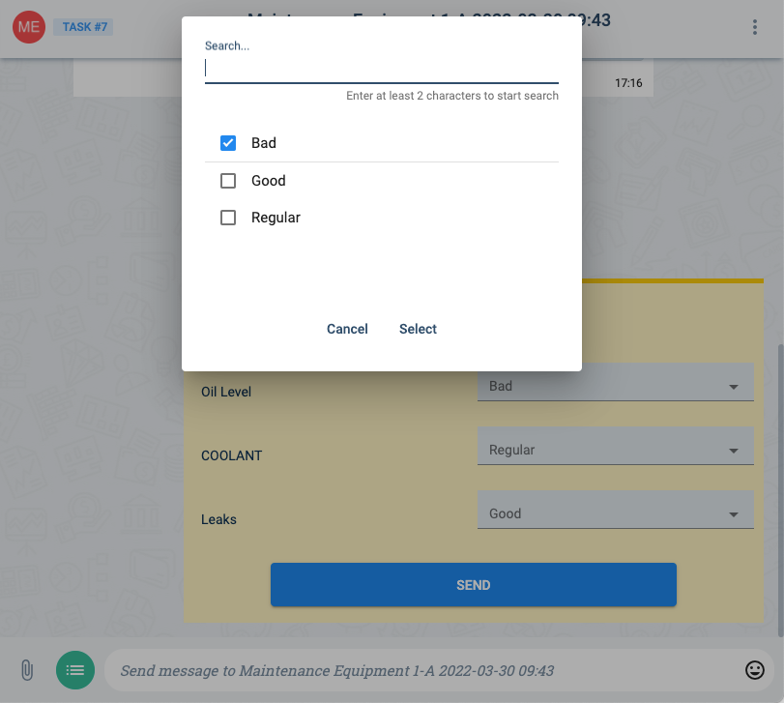This screenshot has width=784, height=703.
Task: Open the Oil Level dropdown showing Bad
Action: (616, 383)
